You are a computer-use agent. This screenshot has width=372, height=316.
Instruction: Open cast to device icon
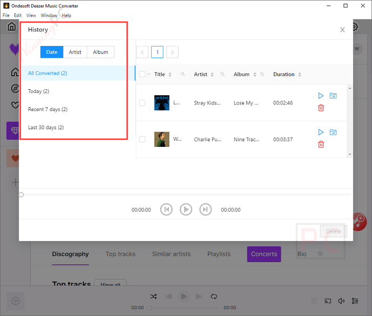tap(328, 301)
